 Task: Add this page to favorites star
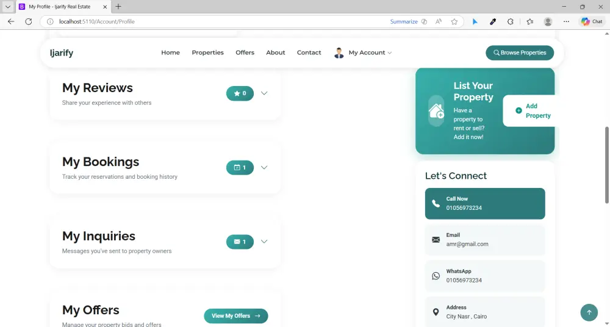pyautogui.click(x=454, y=22)
